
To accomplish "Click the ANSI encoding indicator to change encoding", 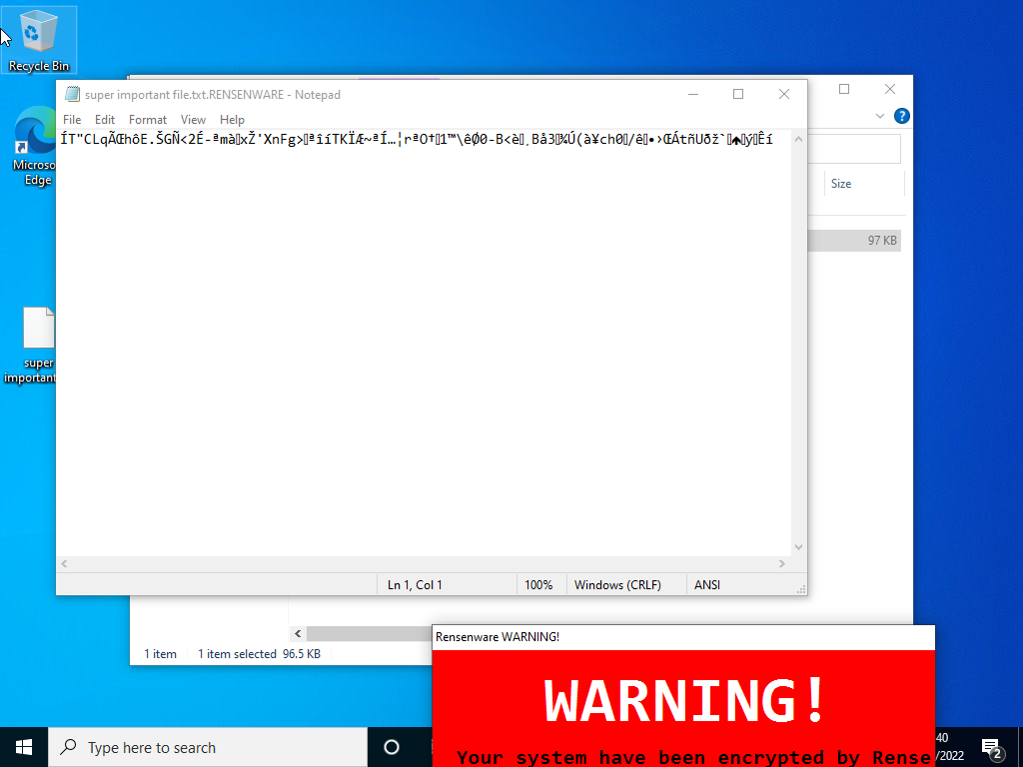I will coord(706,584).
